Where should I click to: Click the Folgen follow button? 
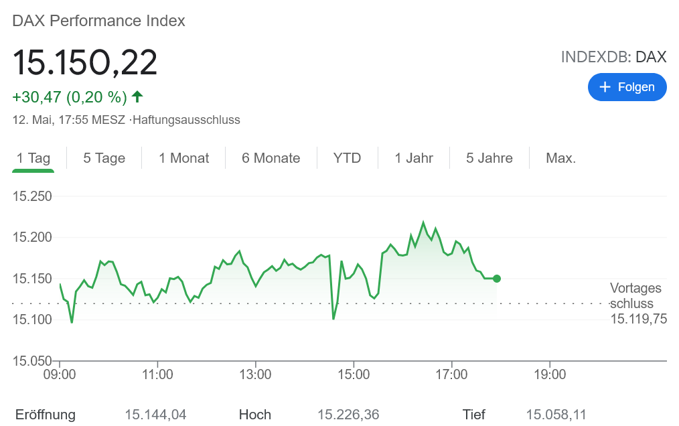[x=627, y=87]
